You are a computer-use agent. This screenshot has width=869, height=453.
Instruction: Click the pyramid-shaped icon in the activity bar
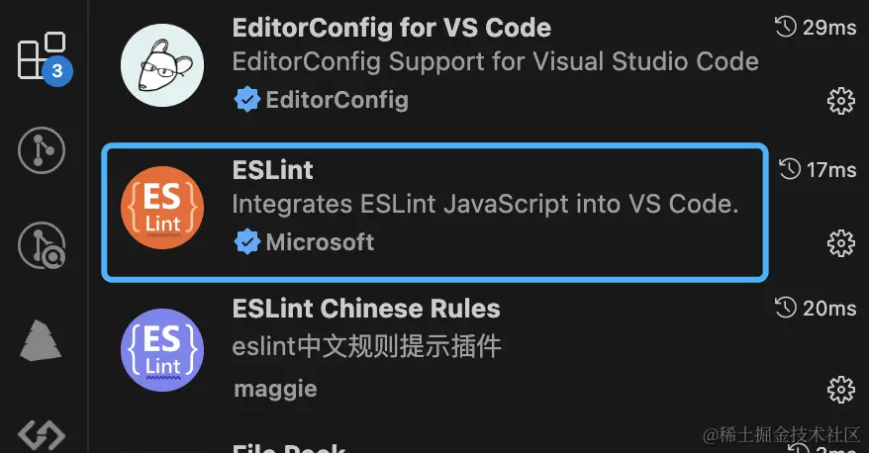click(42, 341)
